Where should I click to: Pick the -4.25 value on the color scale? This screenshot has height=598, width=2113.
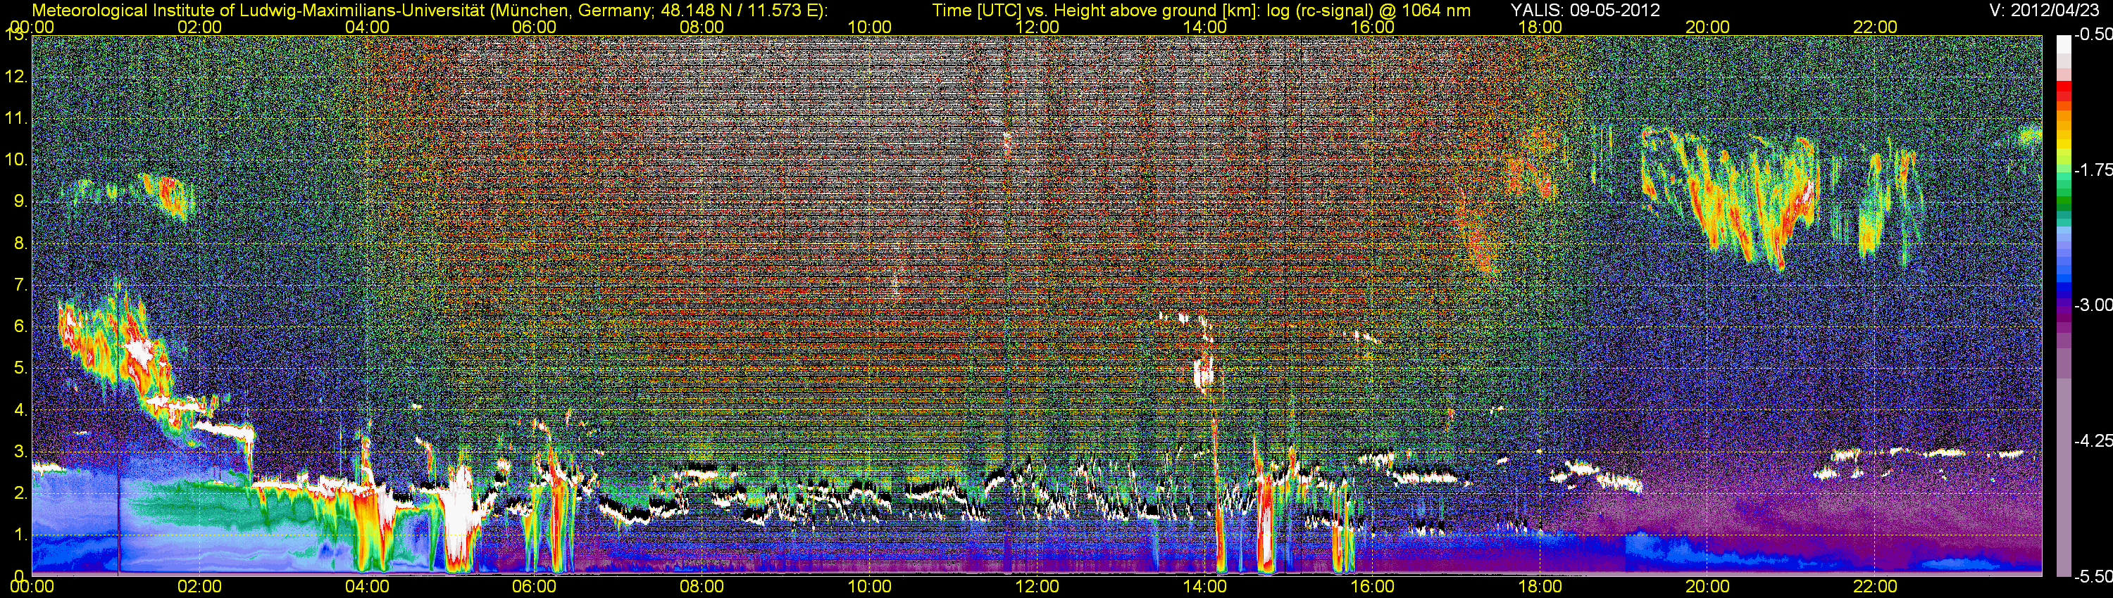[x=2093, y=440]
